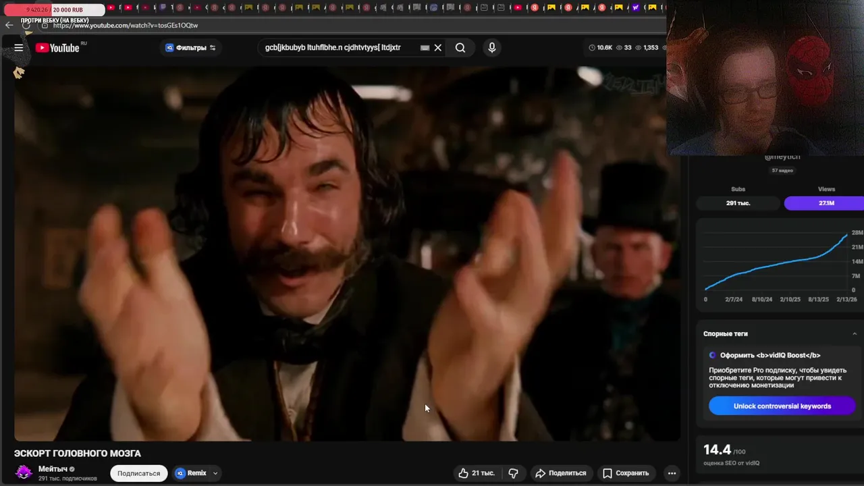Click the video title ЭСКОРТ ГОЛОВНОГО МОЗГА
This screenshot has width=864, height=486.
[78, 453]
